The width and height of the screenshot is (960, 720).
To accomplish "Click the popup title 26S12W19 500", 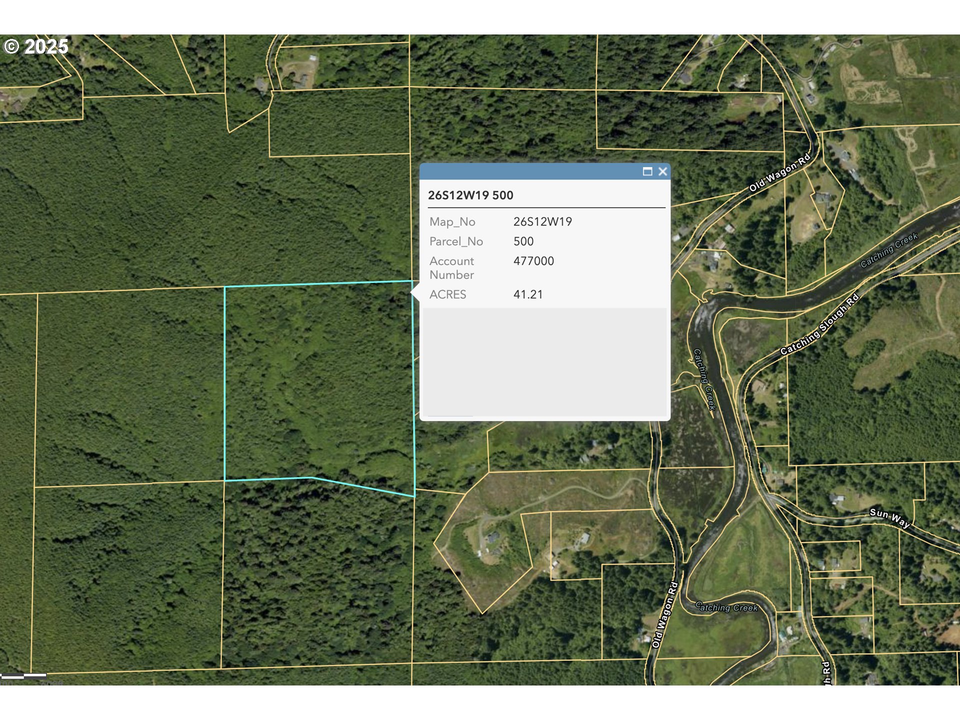I will tap(470, 195).
